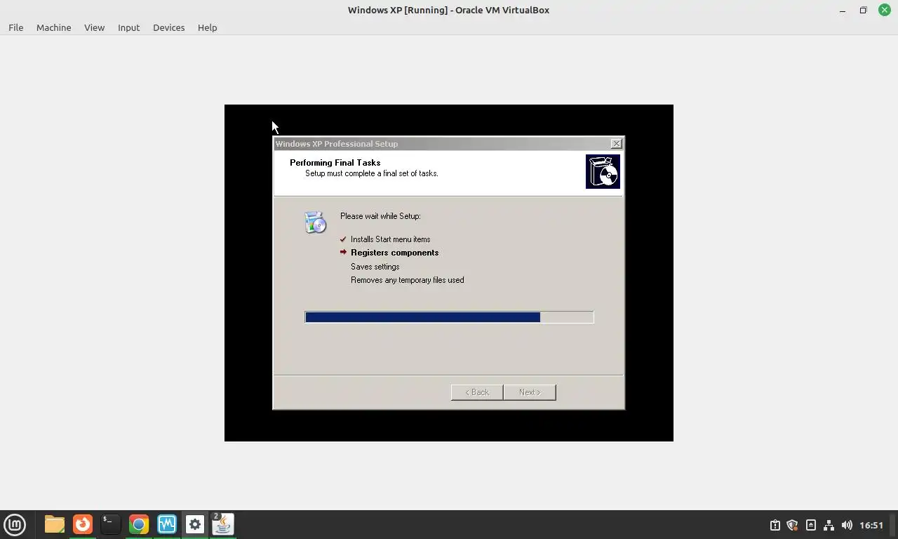
Task: Open the settings gear taskbar app
Action: coord(194,524)
